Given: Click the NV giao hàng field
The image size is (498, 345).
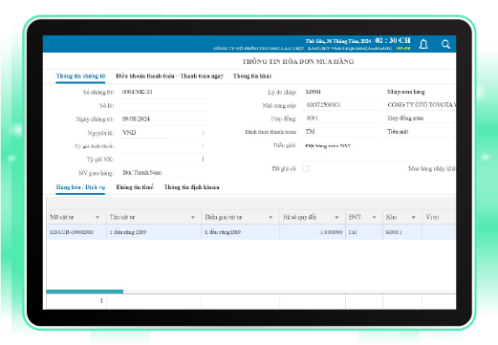Looking at the screenshot, I should pyautogui.click(x=163, y=173).
